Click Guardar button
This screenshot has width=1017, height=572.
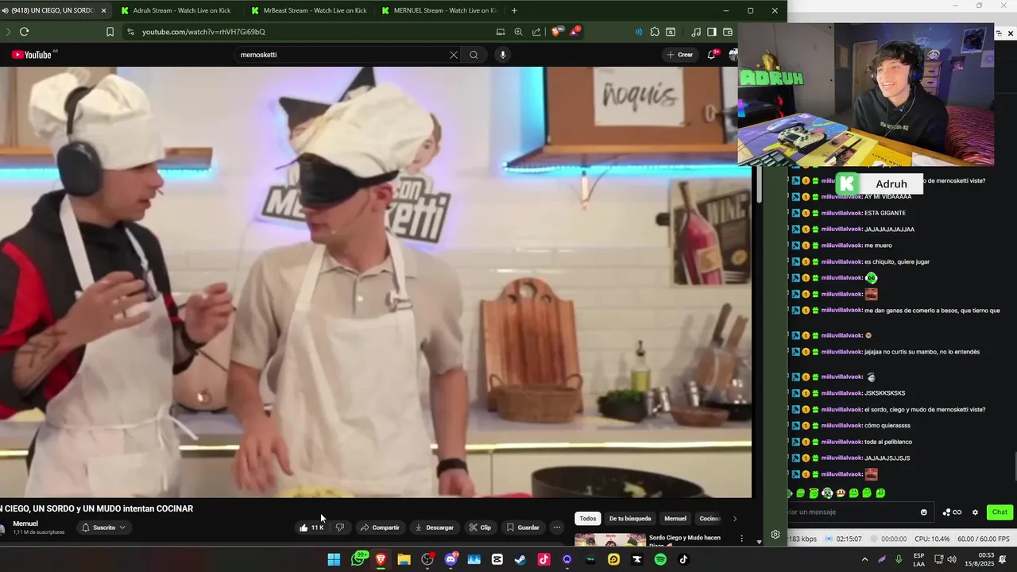point(523,528)
